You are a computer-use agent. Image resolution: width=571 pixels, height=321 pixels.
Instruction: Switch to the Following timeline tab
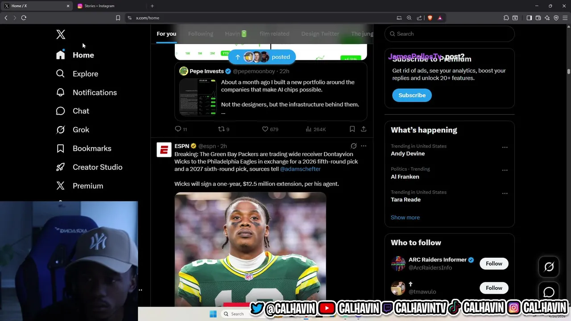tap(200, 34)
